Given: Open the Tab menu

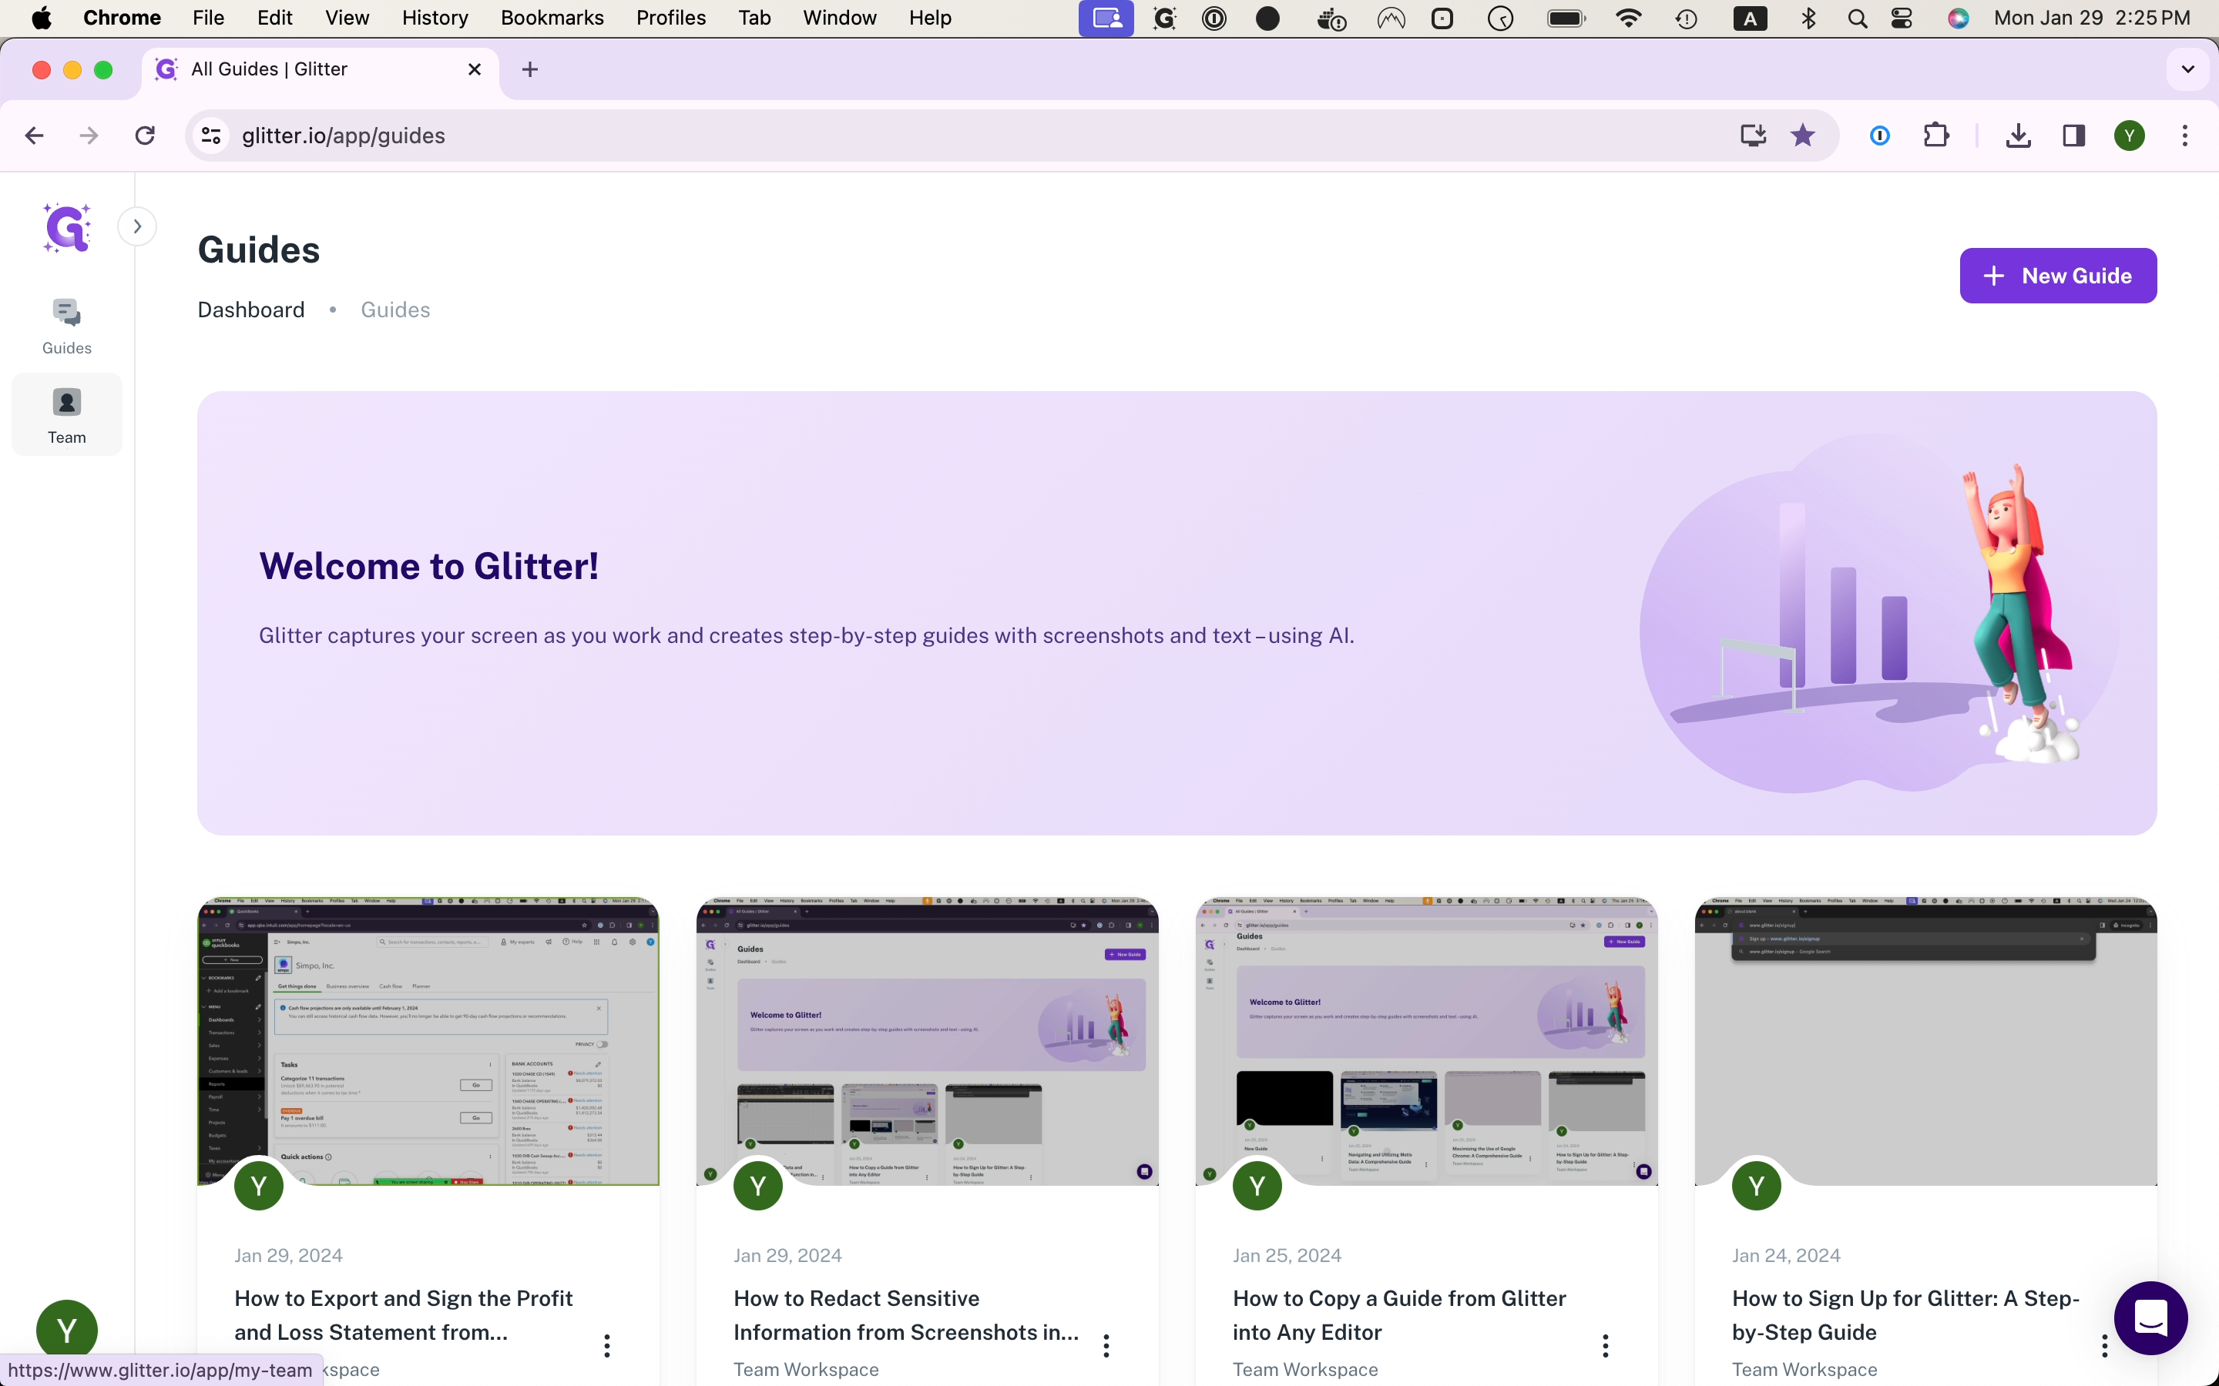Looking at the screenshot, I should pos(754,18).
